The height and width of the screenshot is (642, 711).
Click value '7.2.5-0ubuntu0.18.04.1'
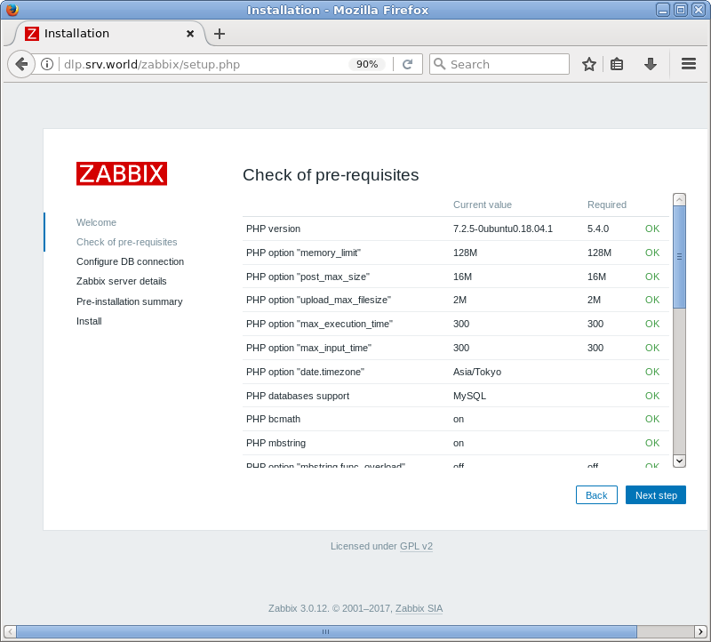point(503,229)
